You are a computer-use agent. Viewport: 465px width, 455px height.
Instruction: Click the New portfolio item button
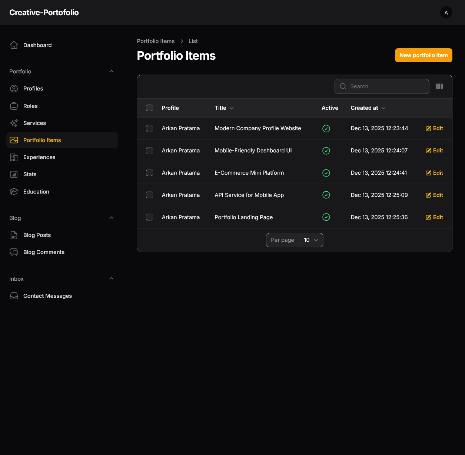coord(423,55)
